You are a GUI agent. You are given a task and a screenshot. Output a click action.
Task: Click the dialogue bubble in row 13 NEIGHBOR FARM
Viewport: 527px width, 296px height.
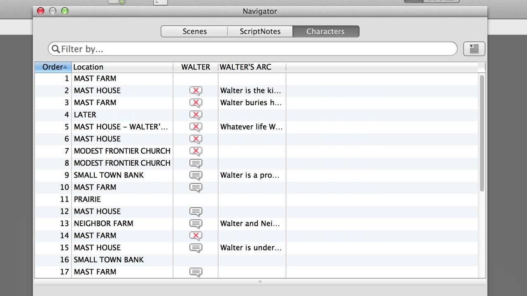tap(196, 224)
